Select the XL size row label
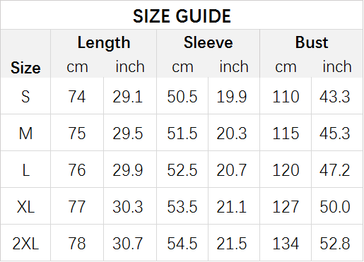364x262 pixels. (x=25, y=207)
